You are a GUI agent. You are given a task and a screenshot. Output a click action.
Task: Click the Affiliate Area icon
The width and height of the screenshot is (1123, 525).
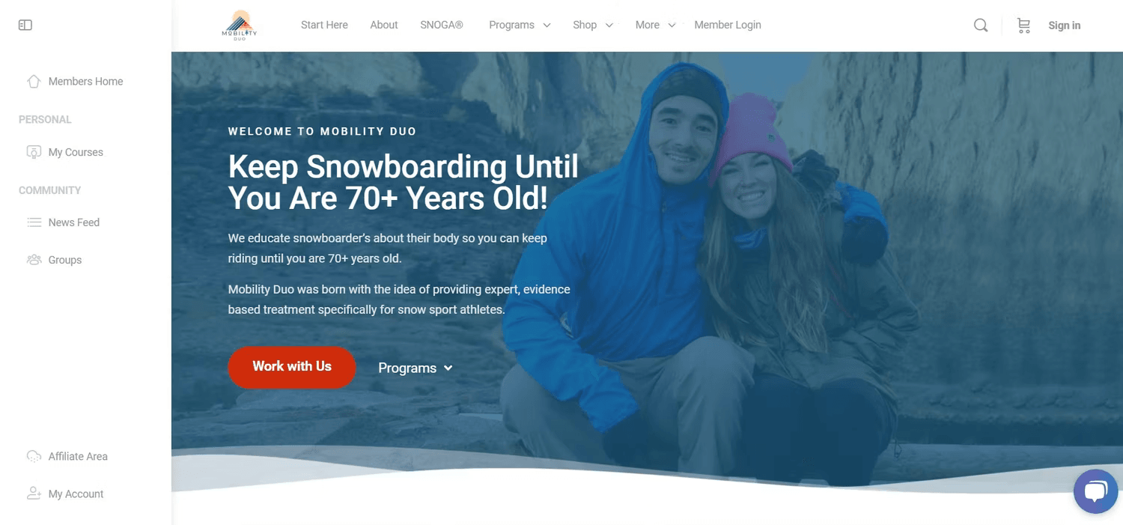click(34, 456)
